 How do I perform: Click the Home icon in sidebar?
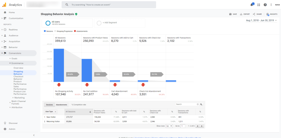(x=5, y=12)
